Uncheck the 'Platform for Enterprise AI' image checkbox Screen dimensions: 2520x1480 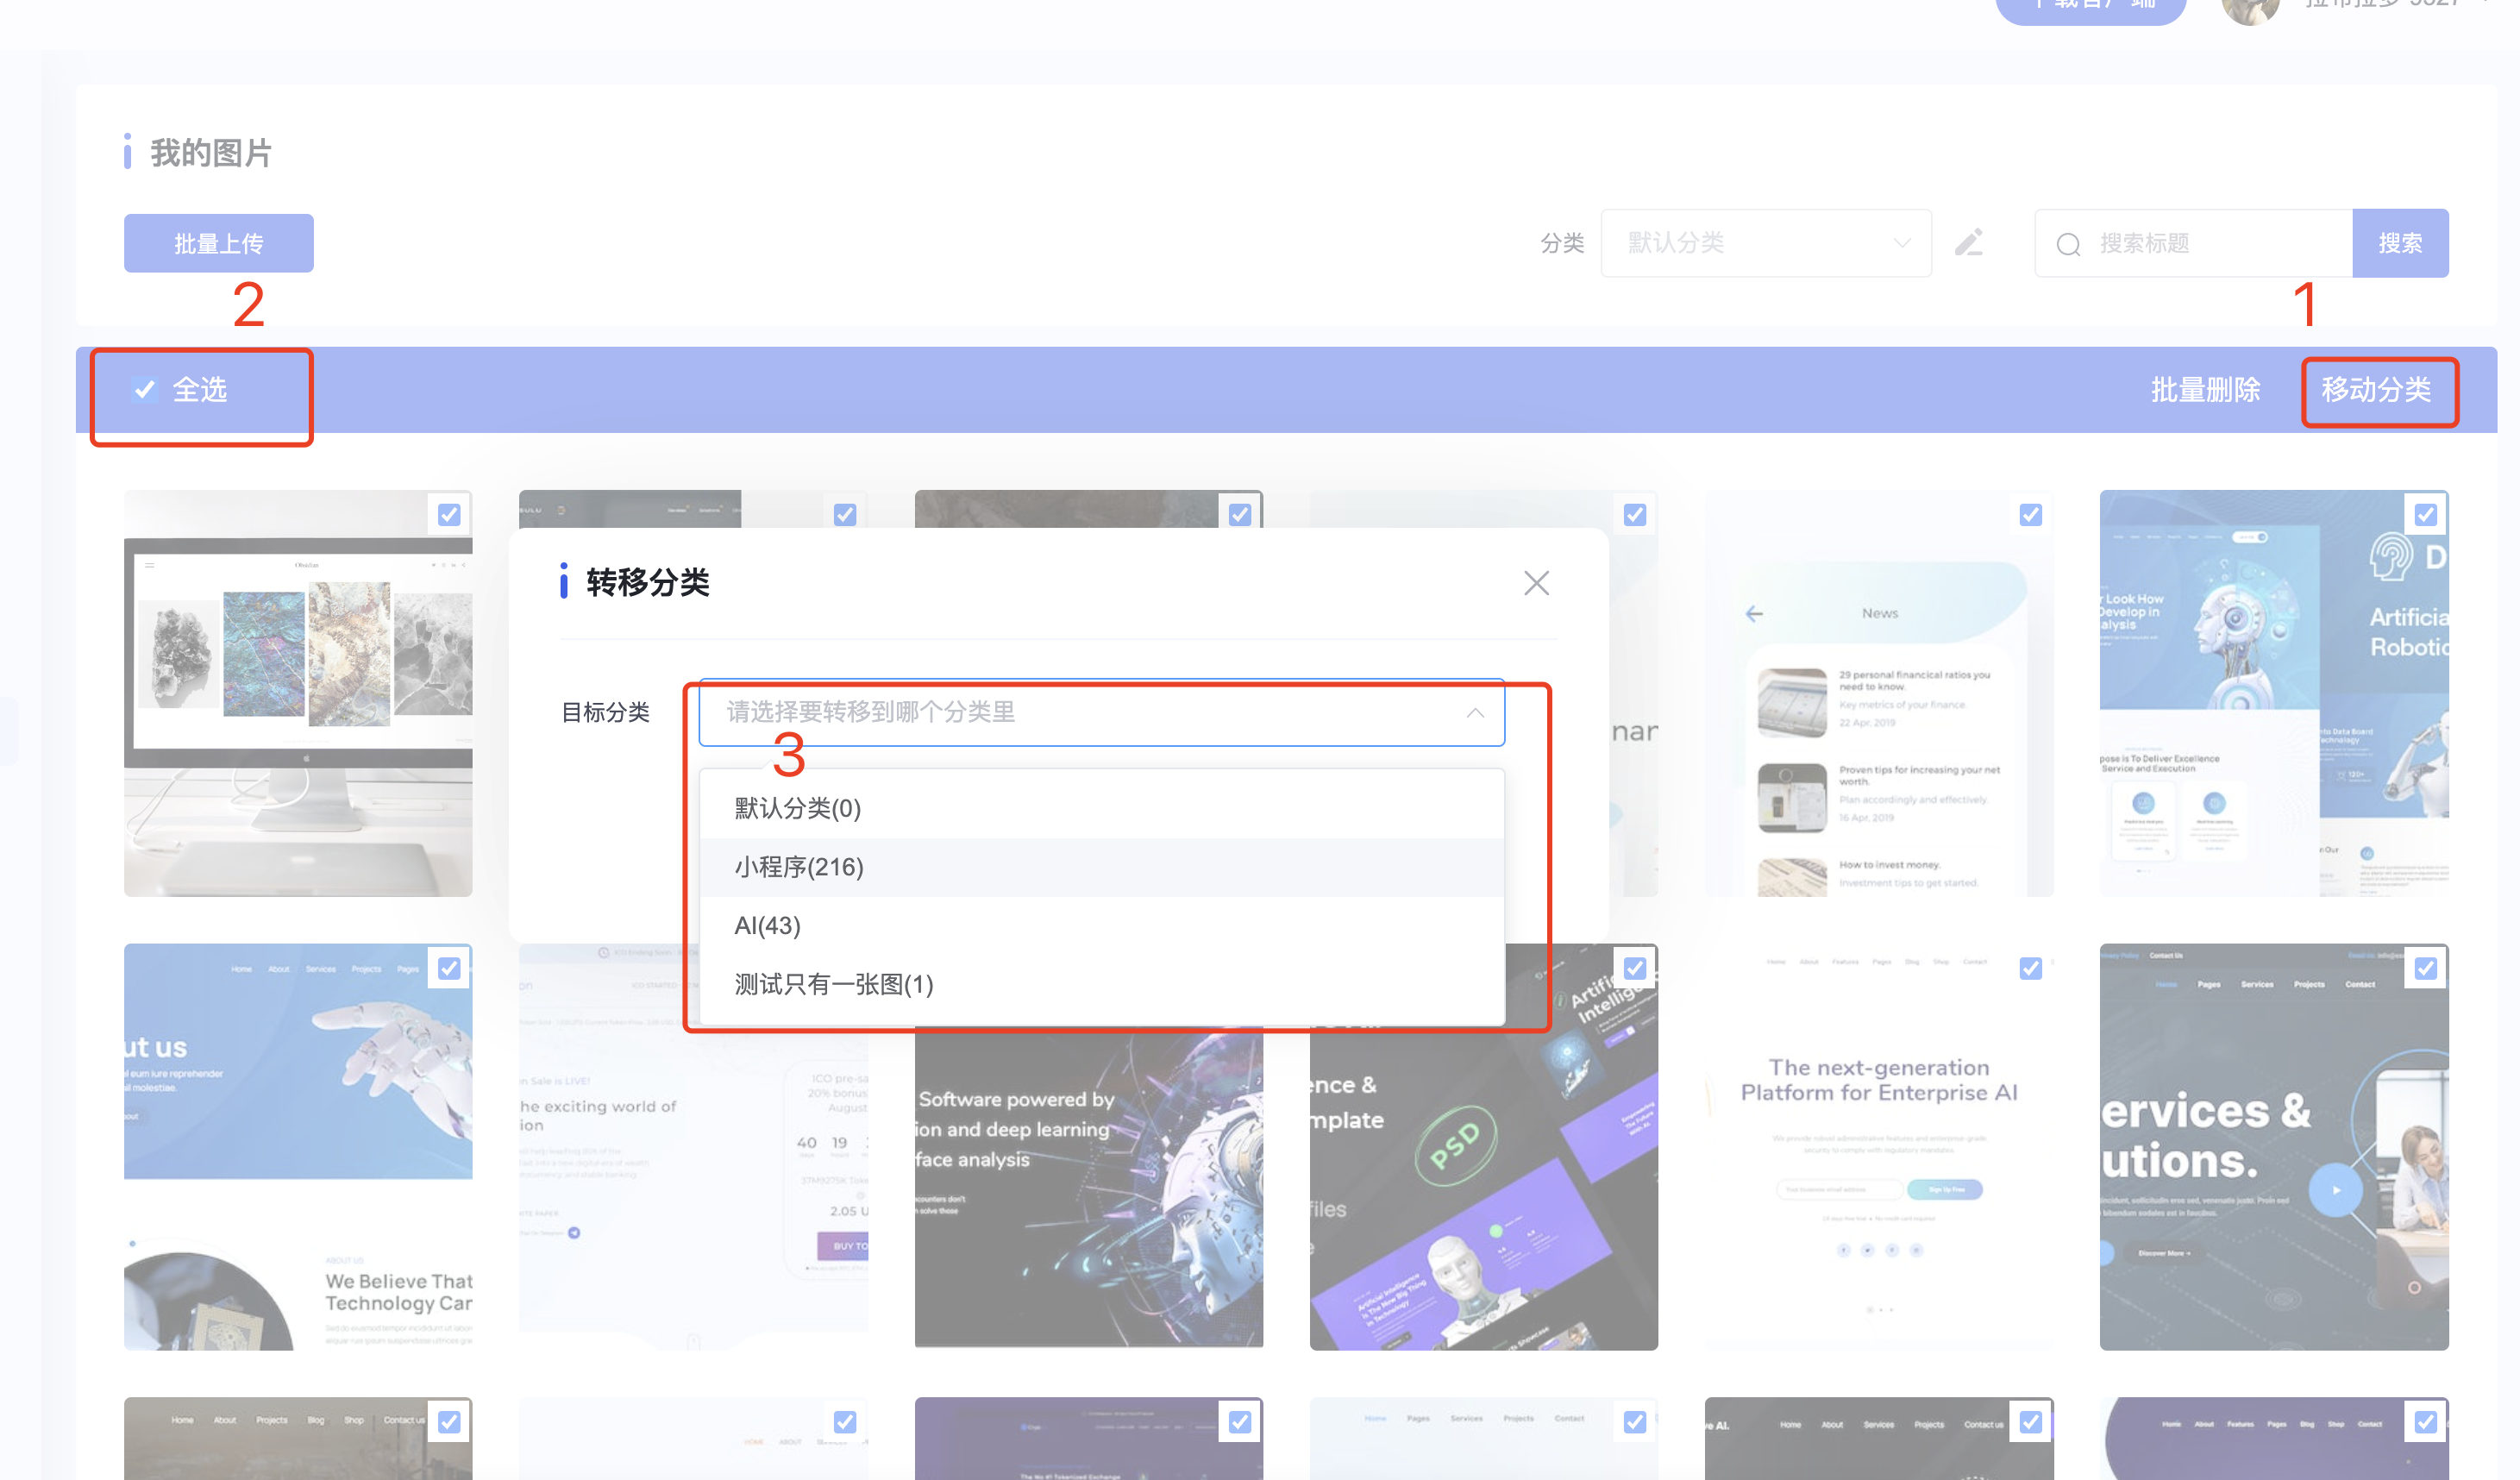tap(2030, 968)
